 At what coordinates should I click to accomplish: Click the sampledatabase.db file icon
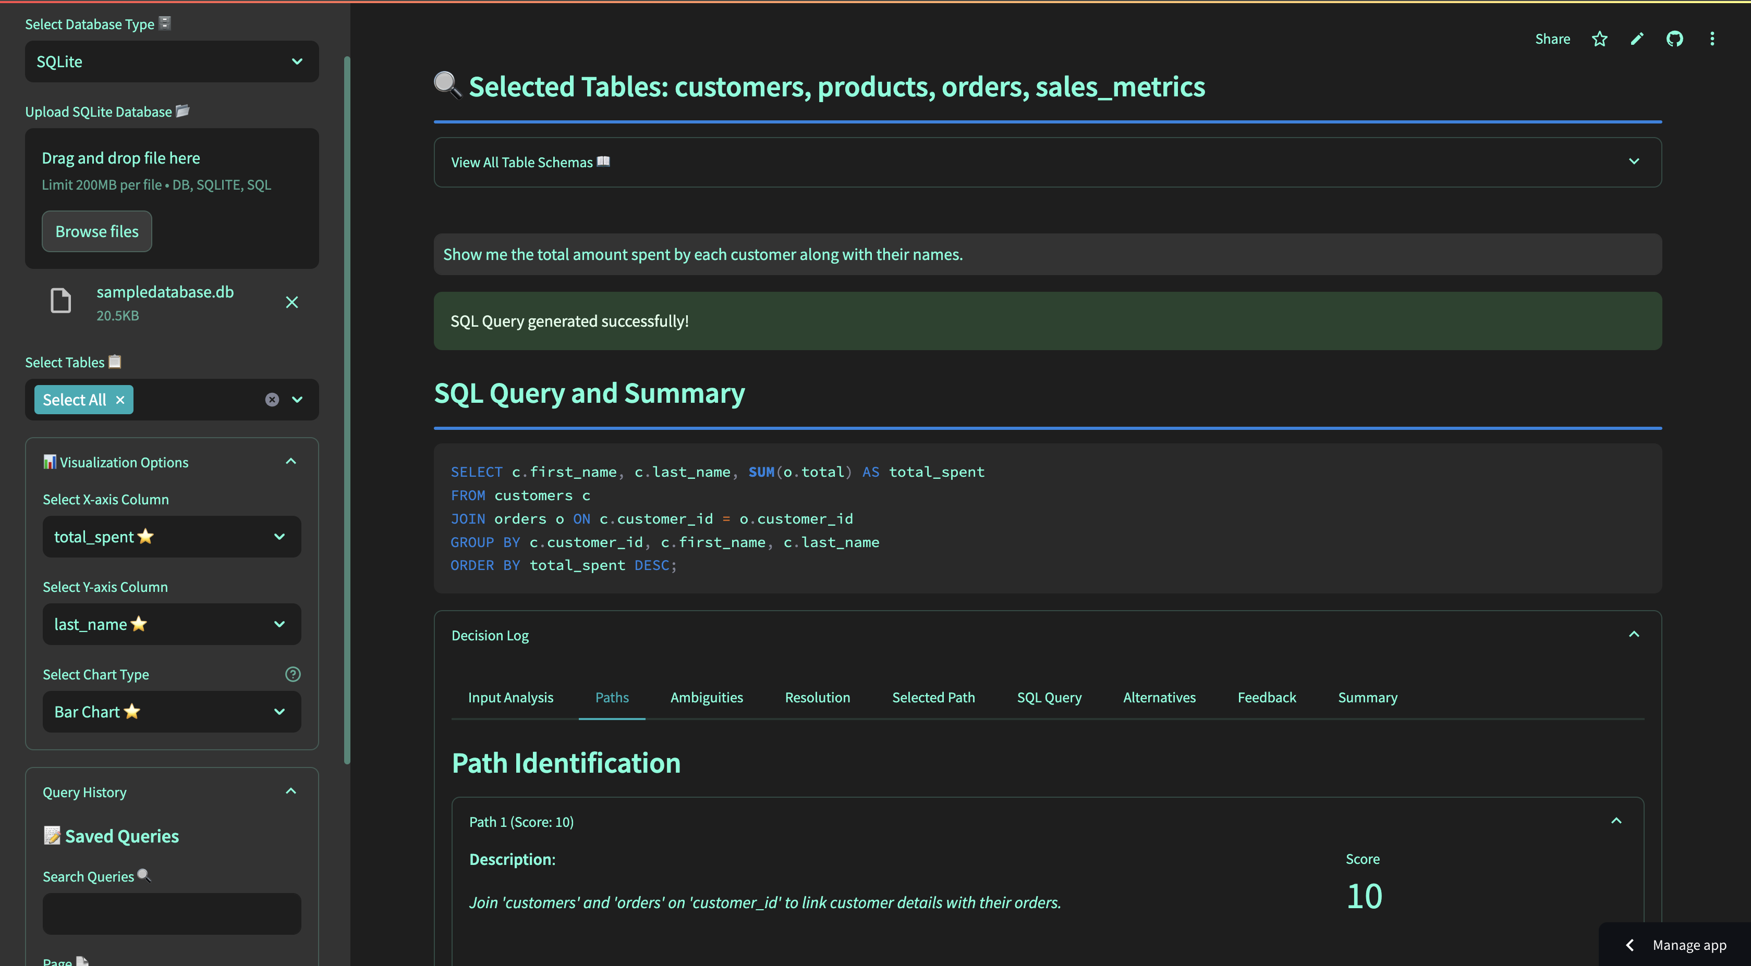(60, 301)
